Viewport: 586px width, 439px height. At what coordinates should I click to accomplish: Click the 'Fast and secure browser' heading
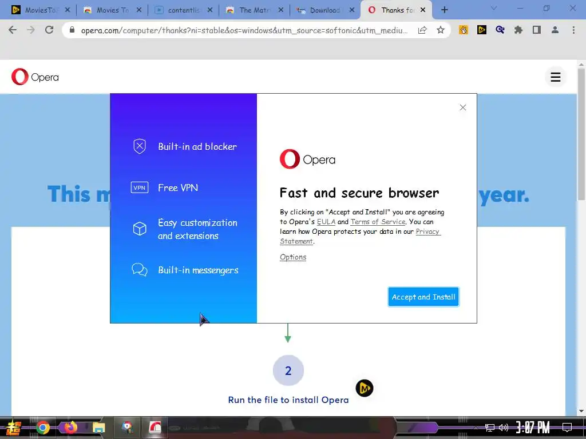pyautogui.click(x=359, y=193)
